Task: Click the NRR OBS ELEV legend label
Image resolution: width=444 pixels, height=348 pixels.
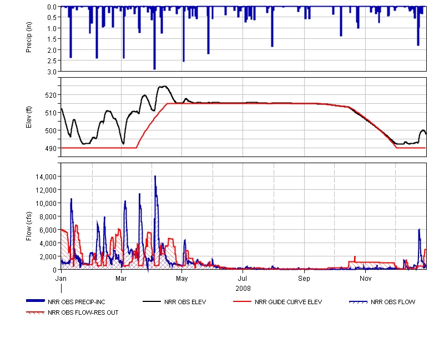Action: click(x=185, y=302)
